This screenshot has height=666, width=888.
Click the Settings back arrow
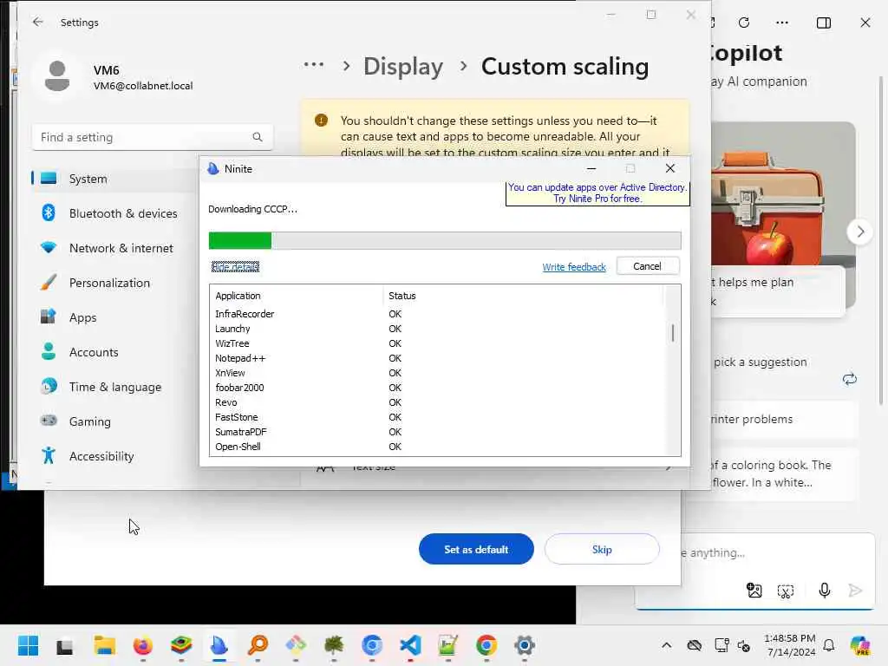(x=38, y=22)
